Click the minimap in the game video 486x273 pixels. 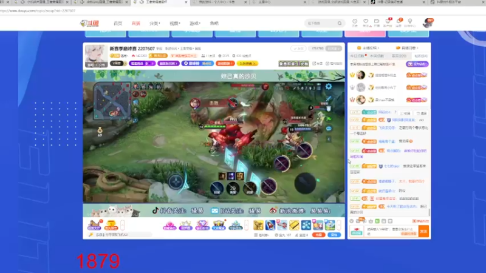point(112,101)
